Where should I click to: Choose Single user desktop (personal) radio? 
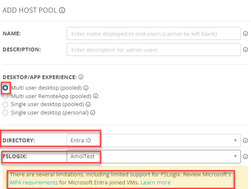pos(5,113)
